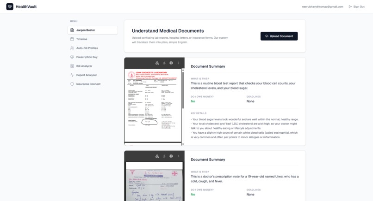Click the HealthVault heart logo icon
The height and width of the screenshot is (201, 373).
10,6
